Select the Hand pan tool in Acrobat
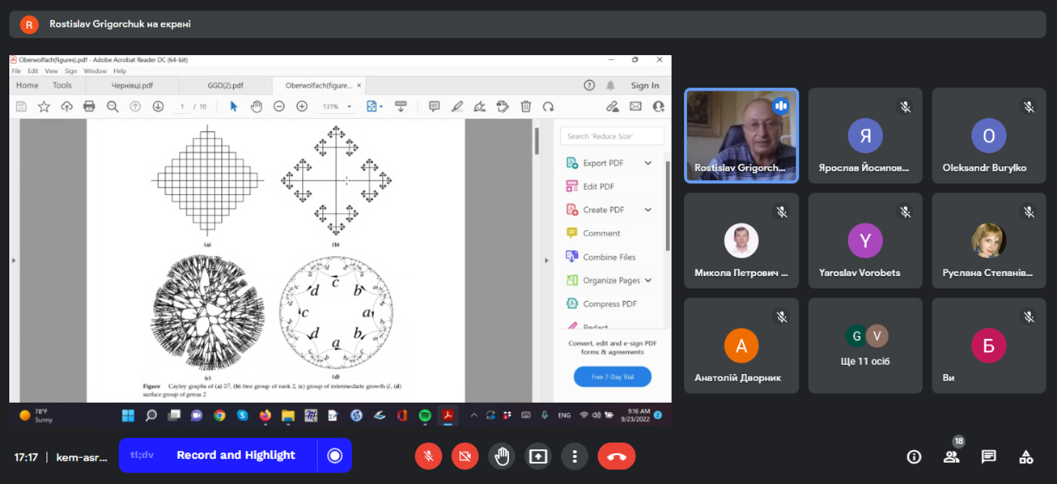Image resolution: width=1057 pixels, height=484 pixels. click(x=257, y=106)
